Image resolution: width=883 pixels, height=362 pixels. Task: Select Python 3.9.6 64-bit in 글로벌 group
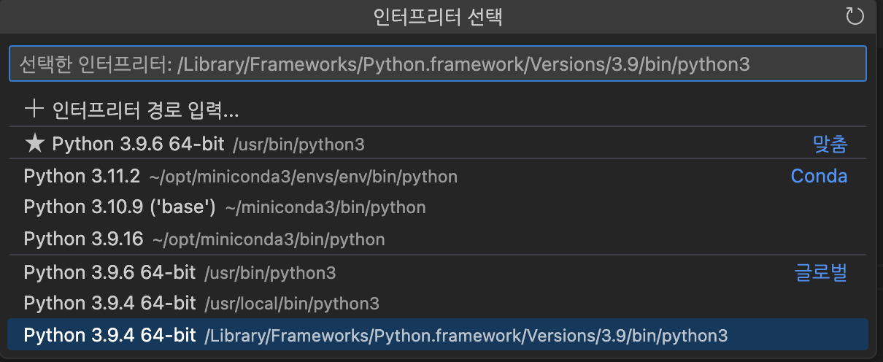click(x=109, y=273)
